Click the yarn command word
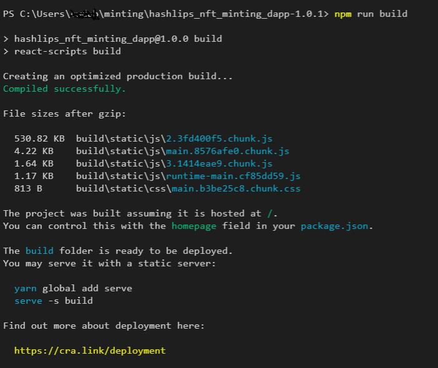 pos(26,288)
